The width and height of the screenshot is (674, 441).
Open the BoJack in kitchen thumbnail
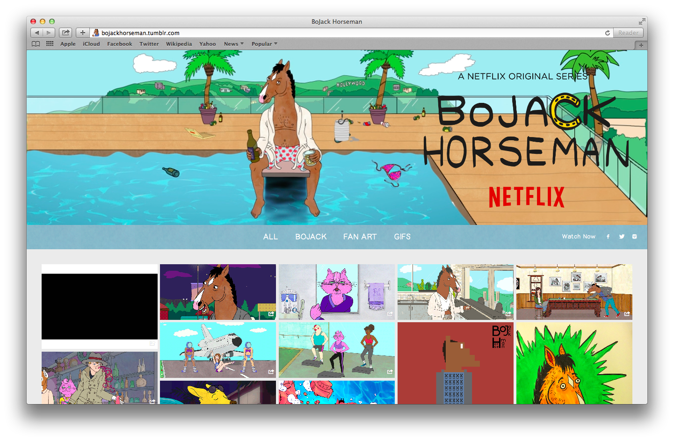[456, 292]
